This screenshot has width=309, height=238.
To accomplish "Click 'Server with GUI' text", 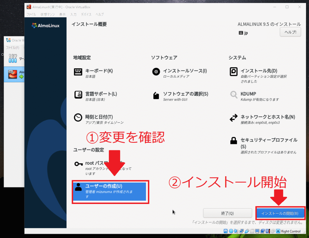I will (175, 99).
